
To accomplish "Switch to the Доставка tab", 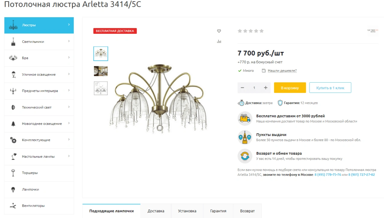I will (x=156, y=211).
